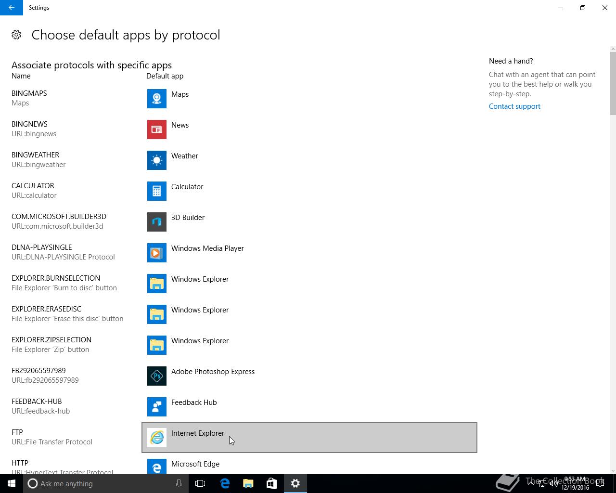Viewport: 616px width, 493px height.
Task: Click the Microsoft Edge icon for HTTP
Action: [x=157, y=466]
